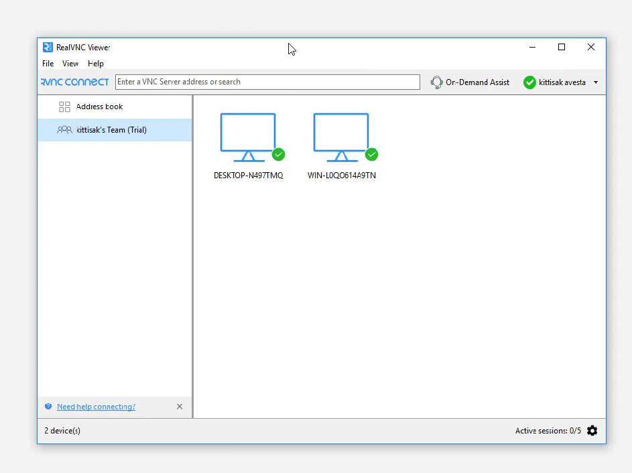Click the kittisak avesta account name

562,82
